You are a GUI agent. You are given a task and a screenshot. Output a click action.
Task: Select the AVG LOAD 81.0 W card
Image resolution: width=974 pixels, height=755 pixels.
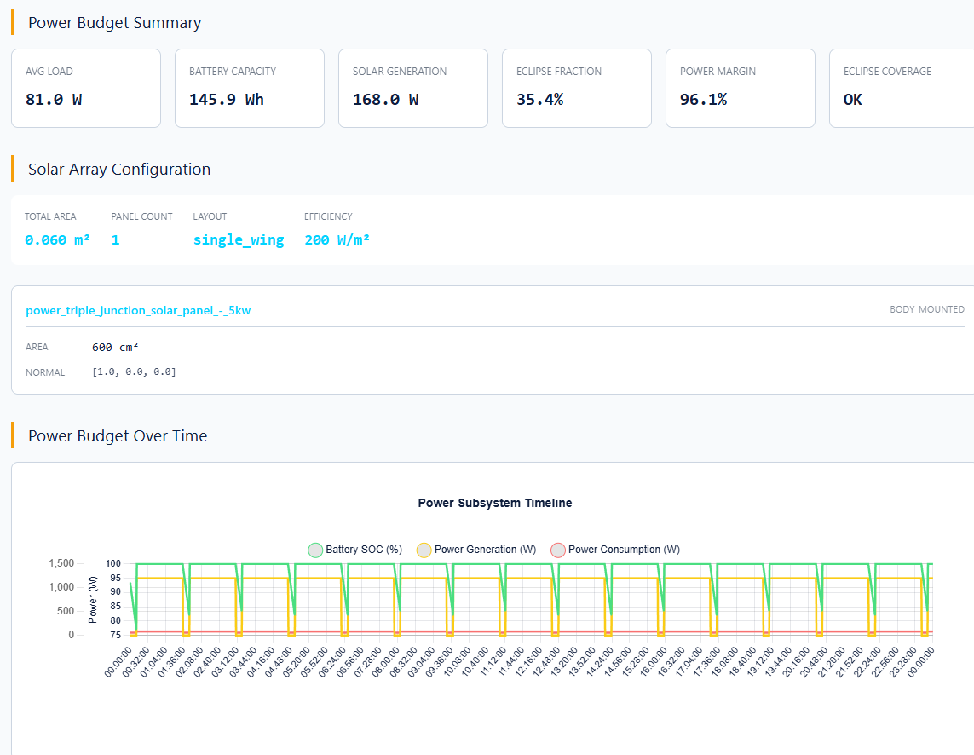pos(85,88)
